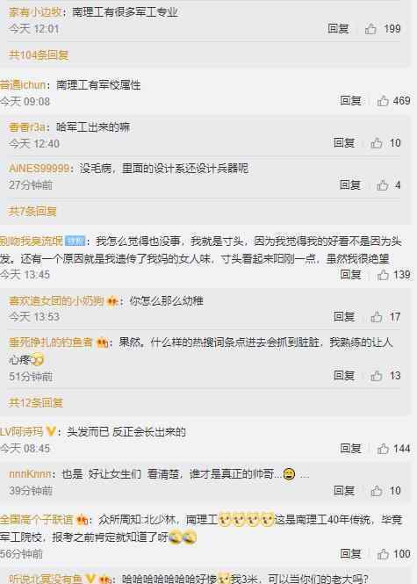Open nnnKnnn's profile link
The width and height of the screenshot is (417, 584).
pyautogui.click(x=30, y=473)
